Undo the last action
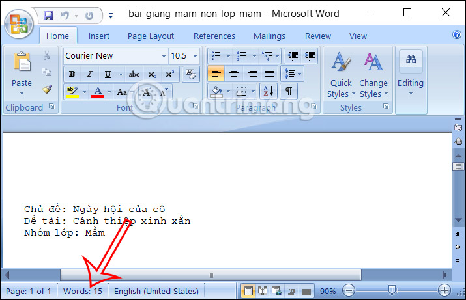466x300 pixels. [65, 15]
